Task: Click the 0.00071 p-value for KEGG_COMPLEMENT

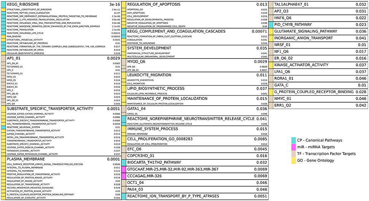Action: coord(259,32)
